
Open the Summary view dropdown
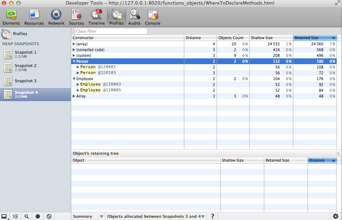(x=88, y=216)
